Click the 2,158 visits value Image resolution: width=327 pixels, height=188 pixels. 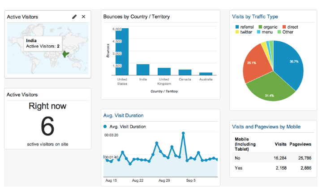tap(281, 168)
